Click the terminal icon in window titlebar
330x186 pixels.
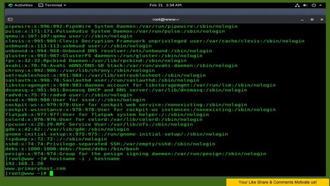tap(10, 20)
